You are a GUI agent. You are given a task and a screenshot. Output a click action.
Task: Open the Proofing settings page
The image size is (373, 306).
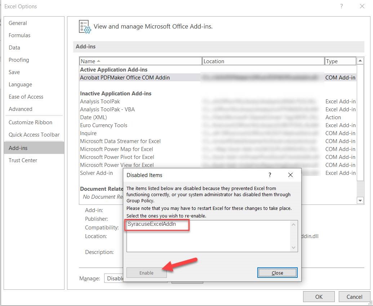click(x=19, y=60)
